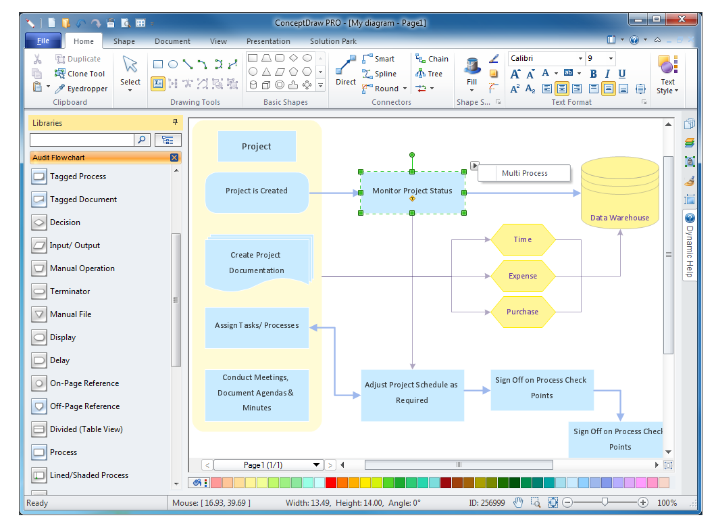
Task: Choose the Smart connector tool
Action: (378, 59)
